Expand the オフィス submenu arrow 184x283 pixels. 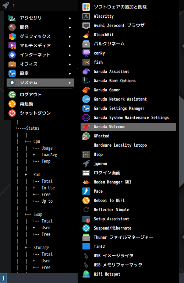coord(70,64)
